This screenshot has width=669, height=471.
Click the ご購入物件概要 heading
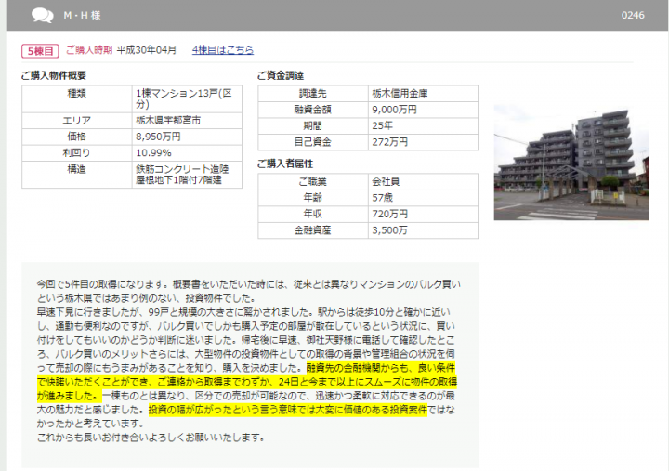pos(54,75)
